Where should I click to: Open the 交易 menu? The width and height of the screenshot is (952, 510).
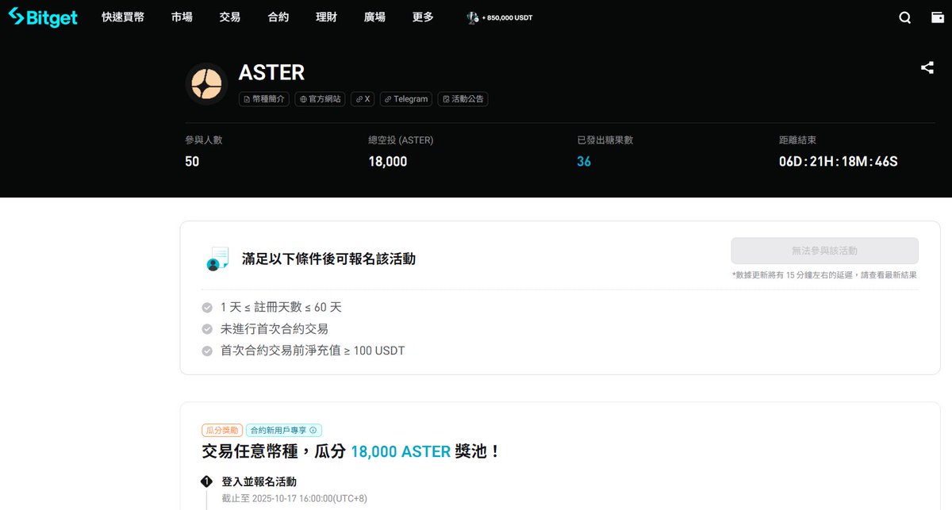(230, 17)
